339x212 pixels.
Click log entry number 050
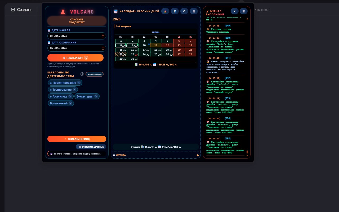click(x=225, y=45)
